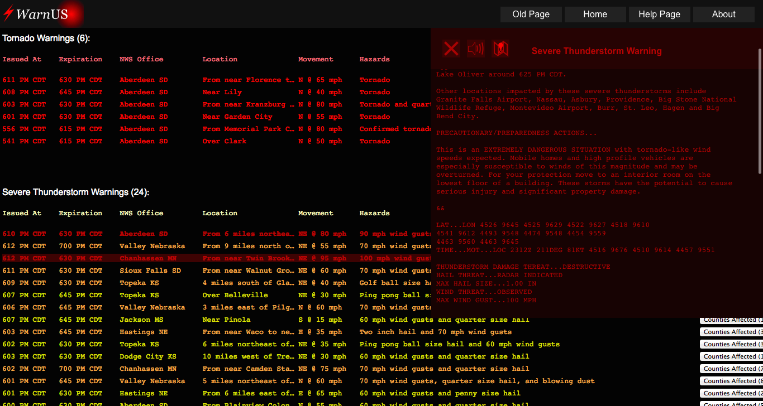
Task: Select '5 miles northeast of…' Valley Nebraska location
Action: [249, 381]
